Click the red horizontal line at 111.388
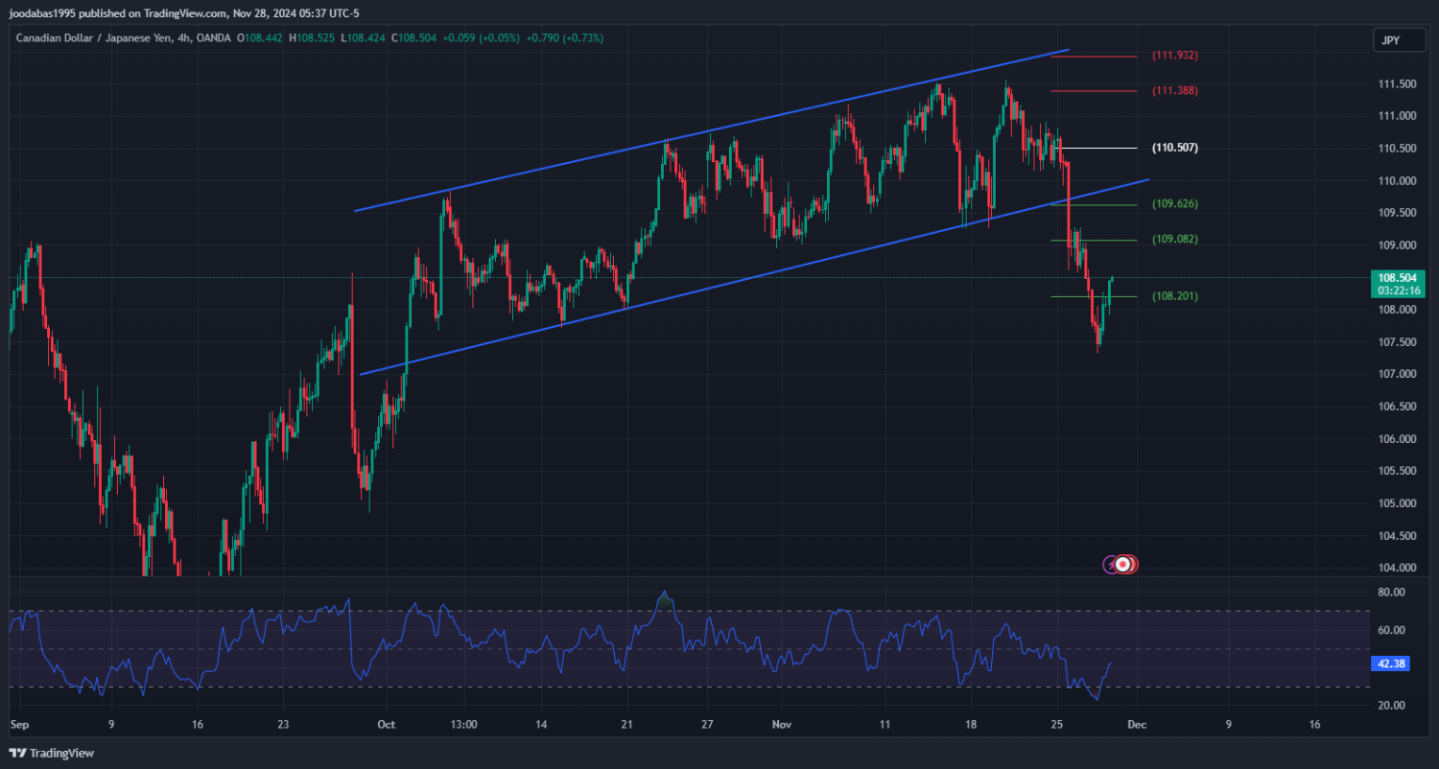Image resolution: width=1439 pixels, height=769 pixels. coord(1094,91)
